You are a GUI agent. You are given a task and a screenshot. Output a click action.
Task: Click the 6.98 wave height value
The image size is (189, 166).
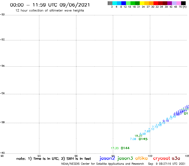click(x=143, y=134)
